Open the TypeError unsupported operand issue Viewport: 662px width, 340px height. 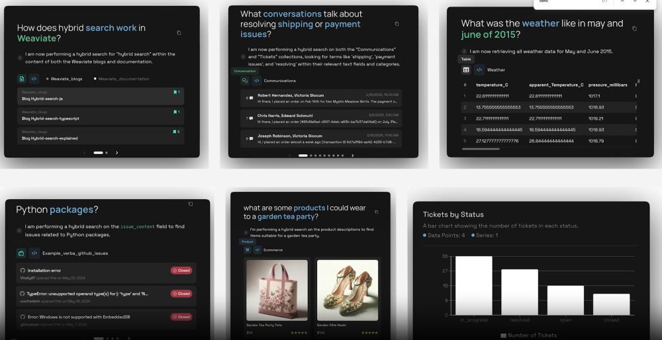(x=107, y=296)
